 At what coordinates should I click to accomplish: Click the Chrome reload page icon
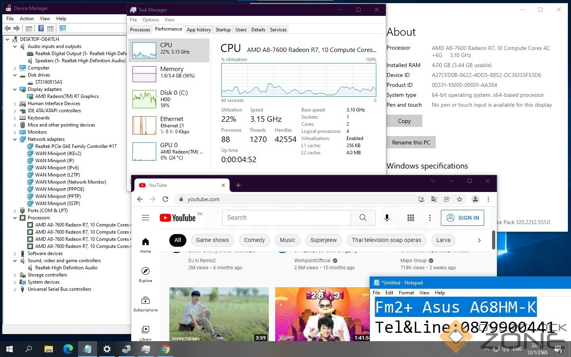click(165, 199)
